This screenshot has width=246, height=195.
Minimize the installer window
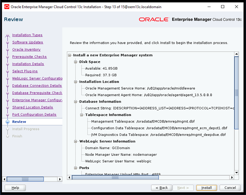[x=209, y=7]
